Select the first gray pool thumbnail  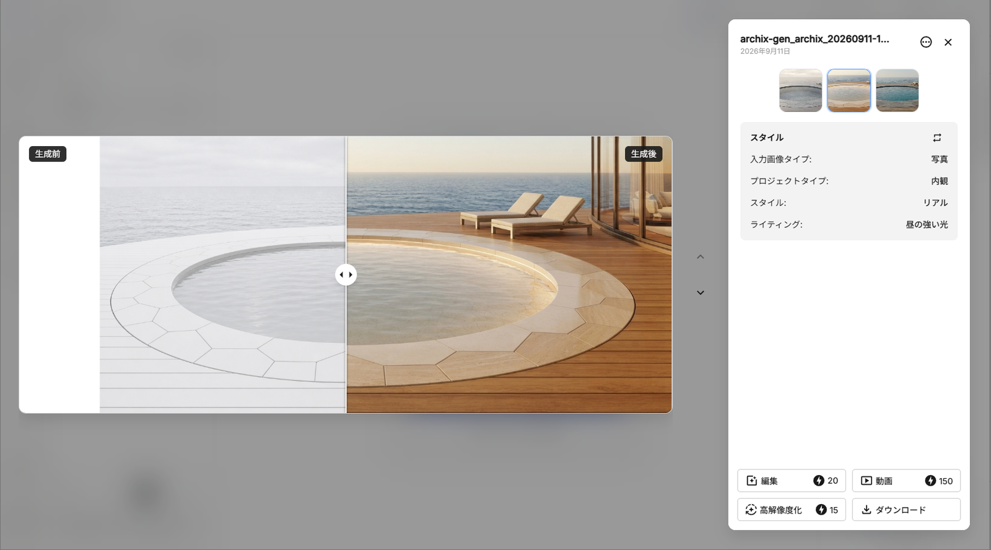[800, 90]
